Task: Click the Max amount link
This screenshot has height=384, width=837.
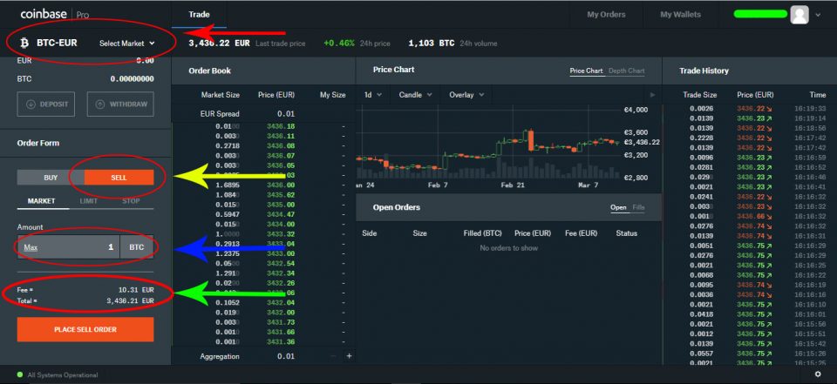Action: coord(31,247)
